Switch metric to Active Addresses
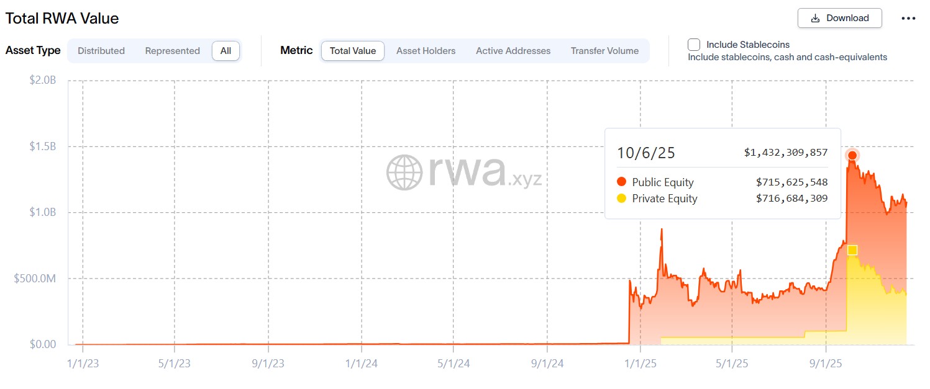The image size is (930, 389). [513, 51]
